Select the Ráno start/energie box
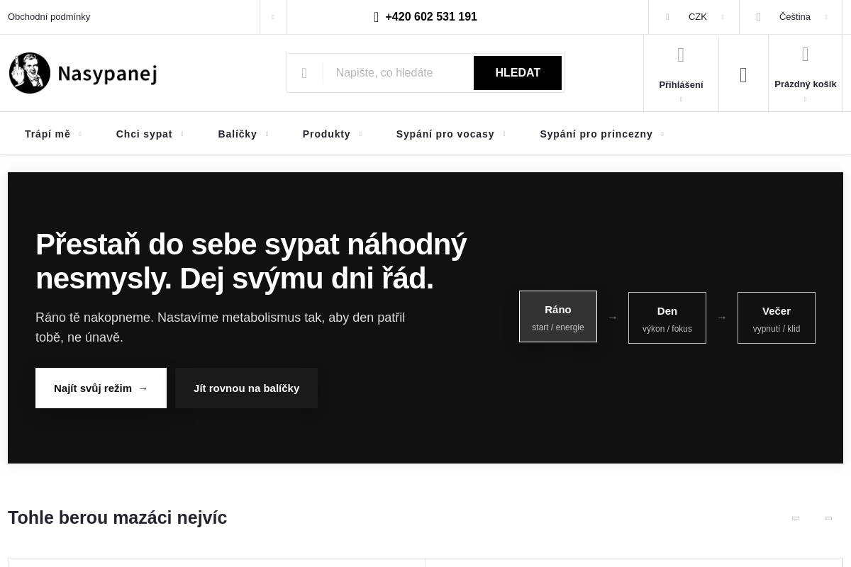 [x=558, y=316]
